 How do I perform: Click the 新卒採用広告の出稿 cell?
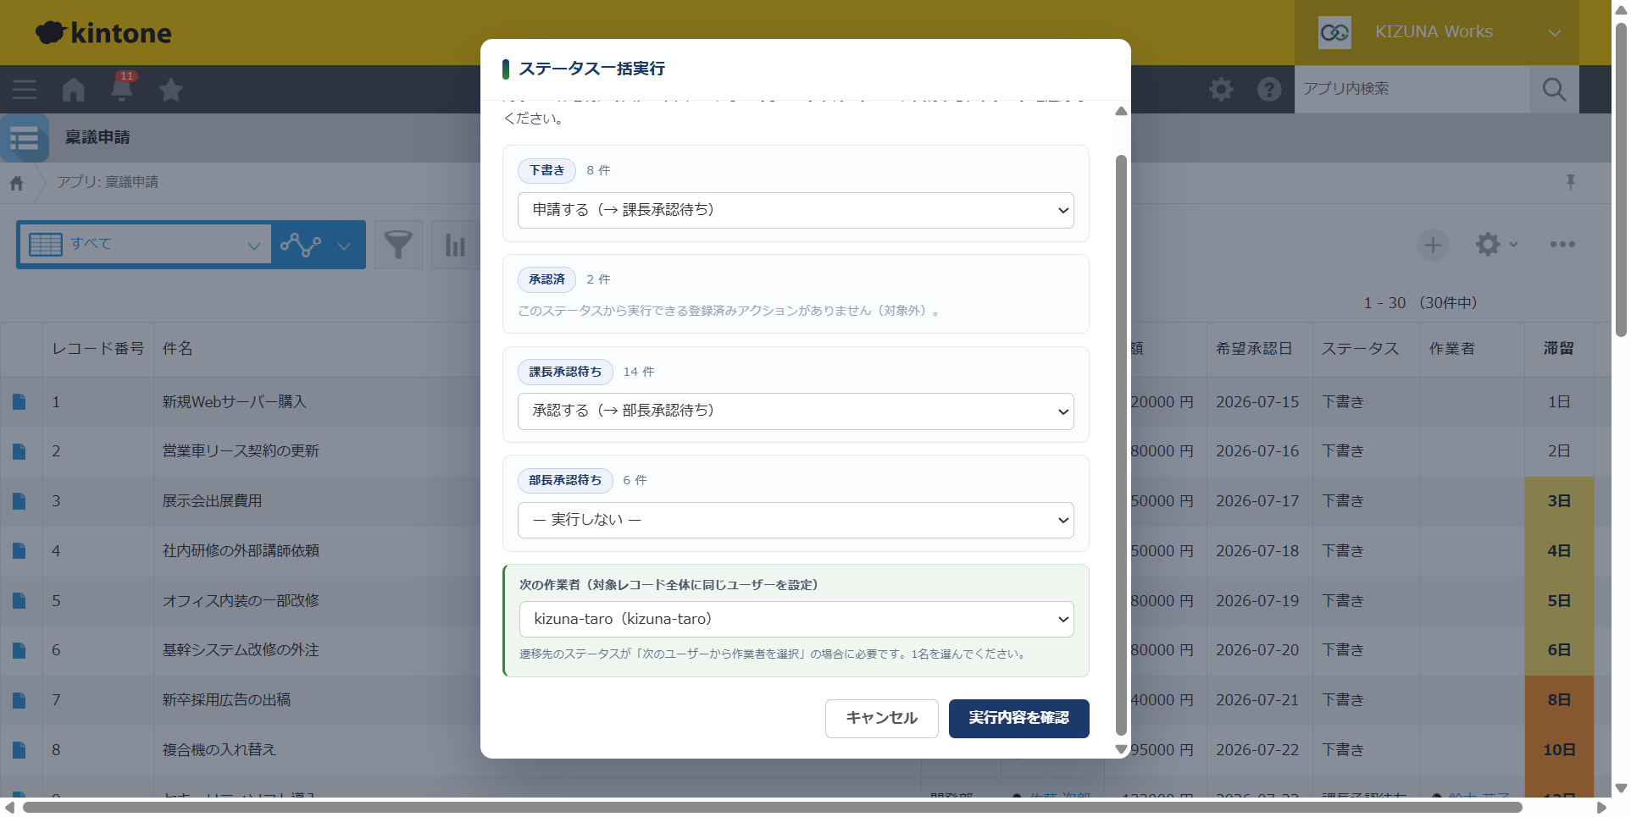point(226,700)
